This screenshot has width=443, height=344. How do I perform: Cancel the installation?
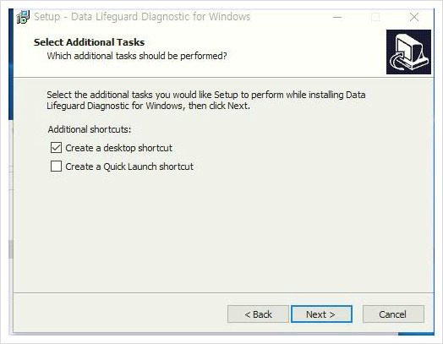pos(393,314)
